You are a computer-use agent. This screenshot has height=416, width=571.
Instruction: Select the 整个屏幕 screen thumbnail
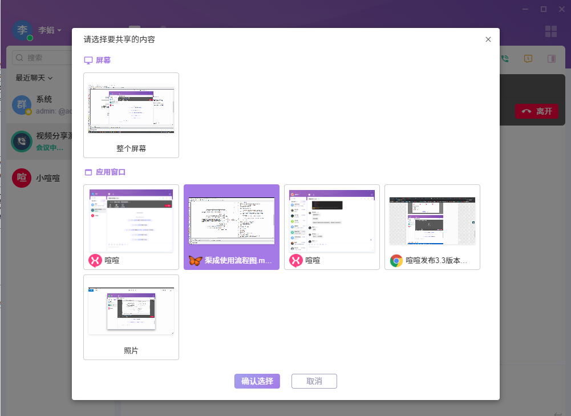(131, 115)
